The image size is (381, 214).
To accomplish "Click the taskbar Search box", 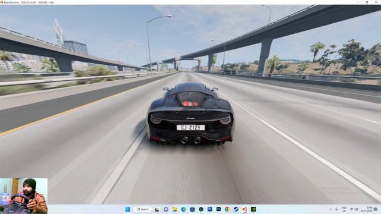I will click(x=143, y=209).
